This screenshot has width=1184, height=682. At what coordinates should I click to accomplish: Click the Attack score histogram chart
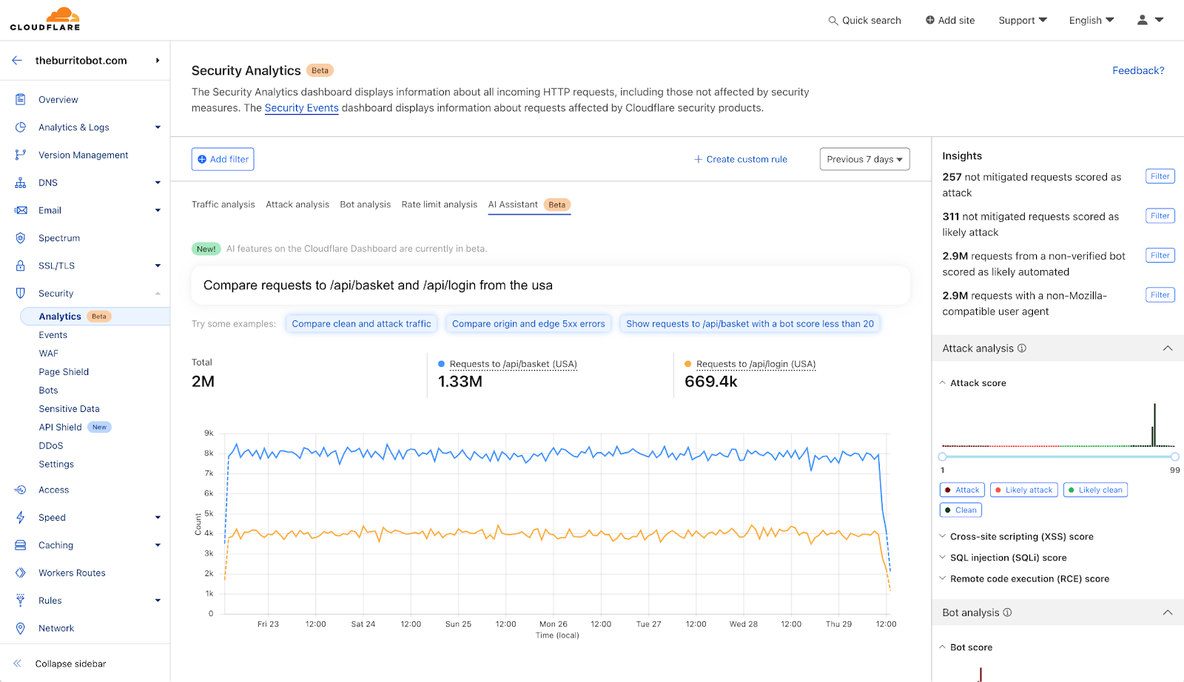(x=1058, y=425)
